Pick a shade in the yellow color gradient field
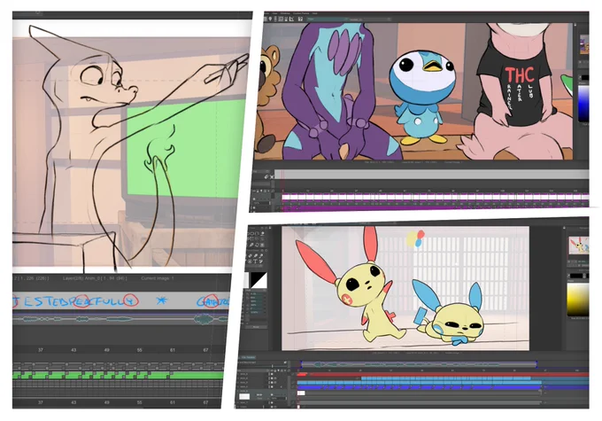 [x=578, y=300]
